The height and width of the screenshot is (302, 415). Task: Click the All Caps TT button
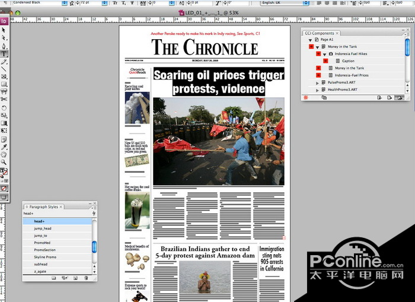tap(115, 3)
